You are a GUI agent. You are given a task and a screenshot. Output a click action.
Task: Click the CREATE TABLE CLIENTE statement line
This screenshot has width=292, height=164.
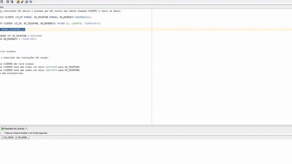(46, 17)
